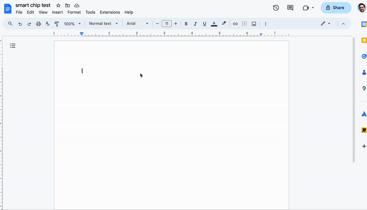
Task: Click the Insert link icon
Action: click(x=235, y=24)
